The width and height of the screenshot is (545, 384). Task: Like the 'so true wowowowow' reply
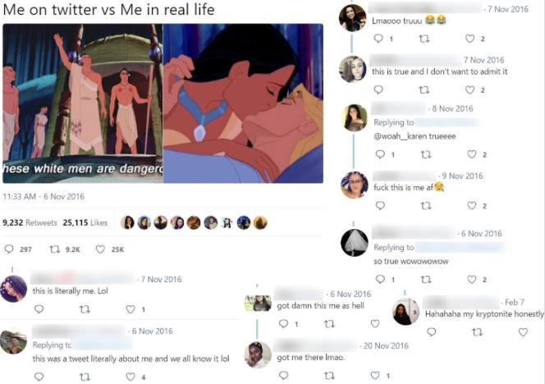(x=471, y=280)
